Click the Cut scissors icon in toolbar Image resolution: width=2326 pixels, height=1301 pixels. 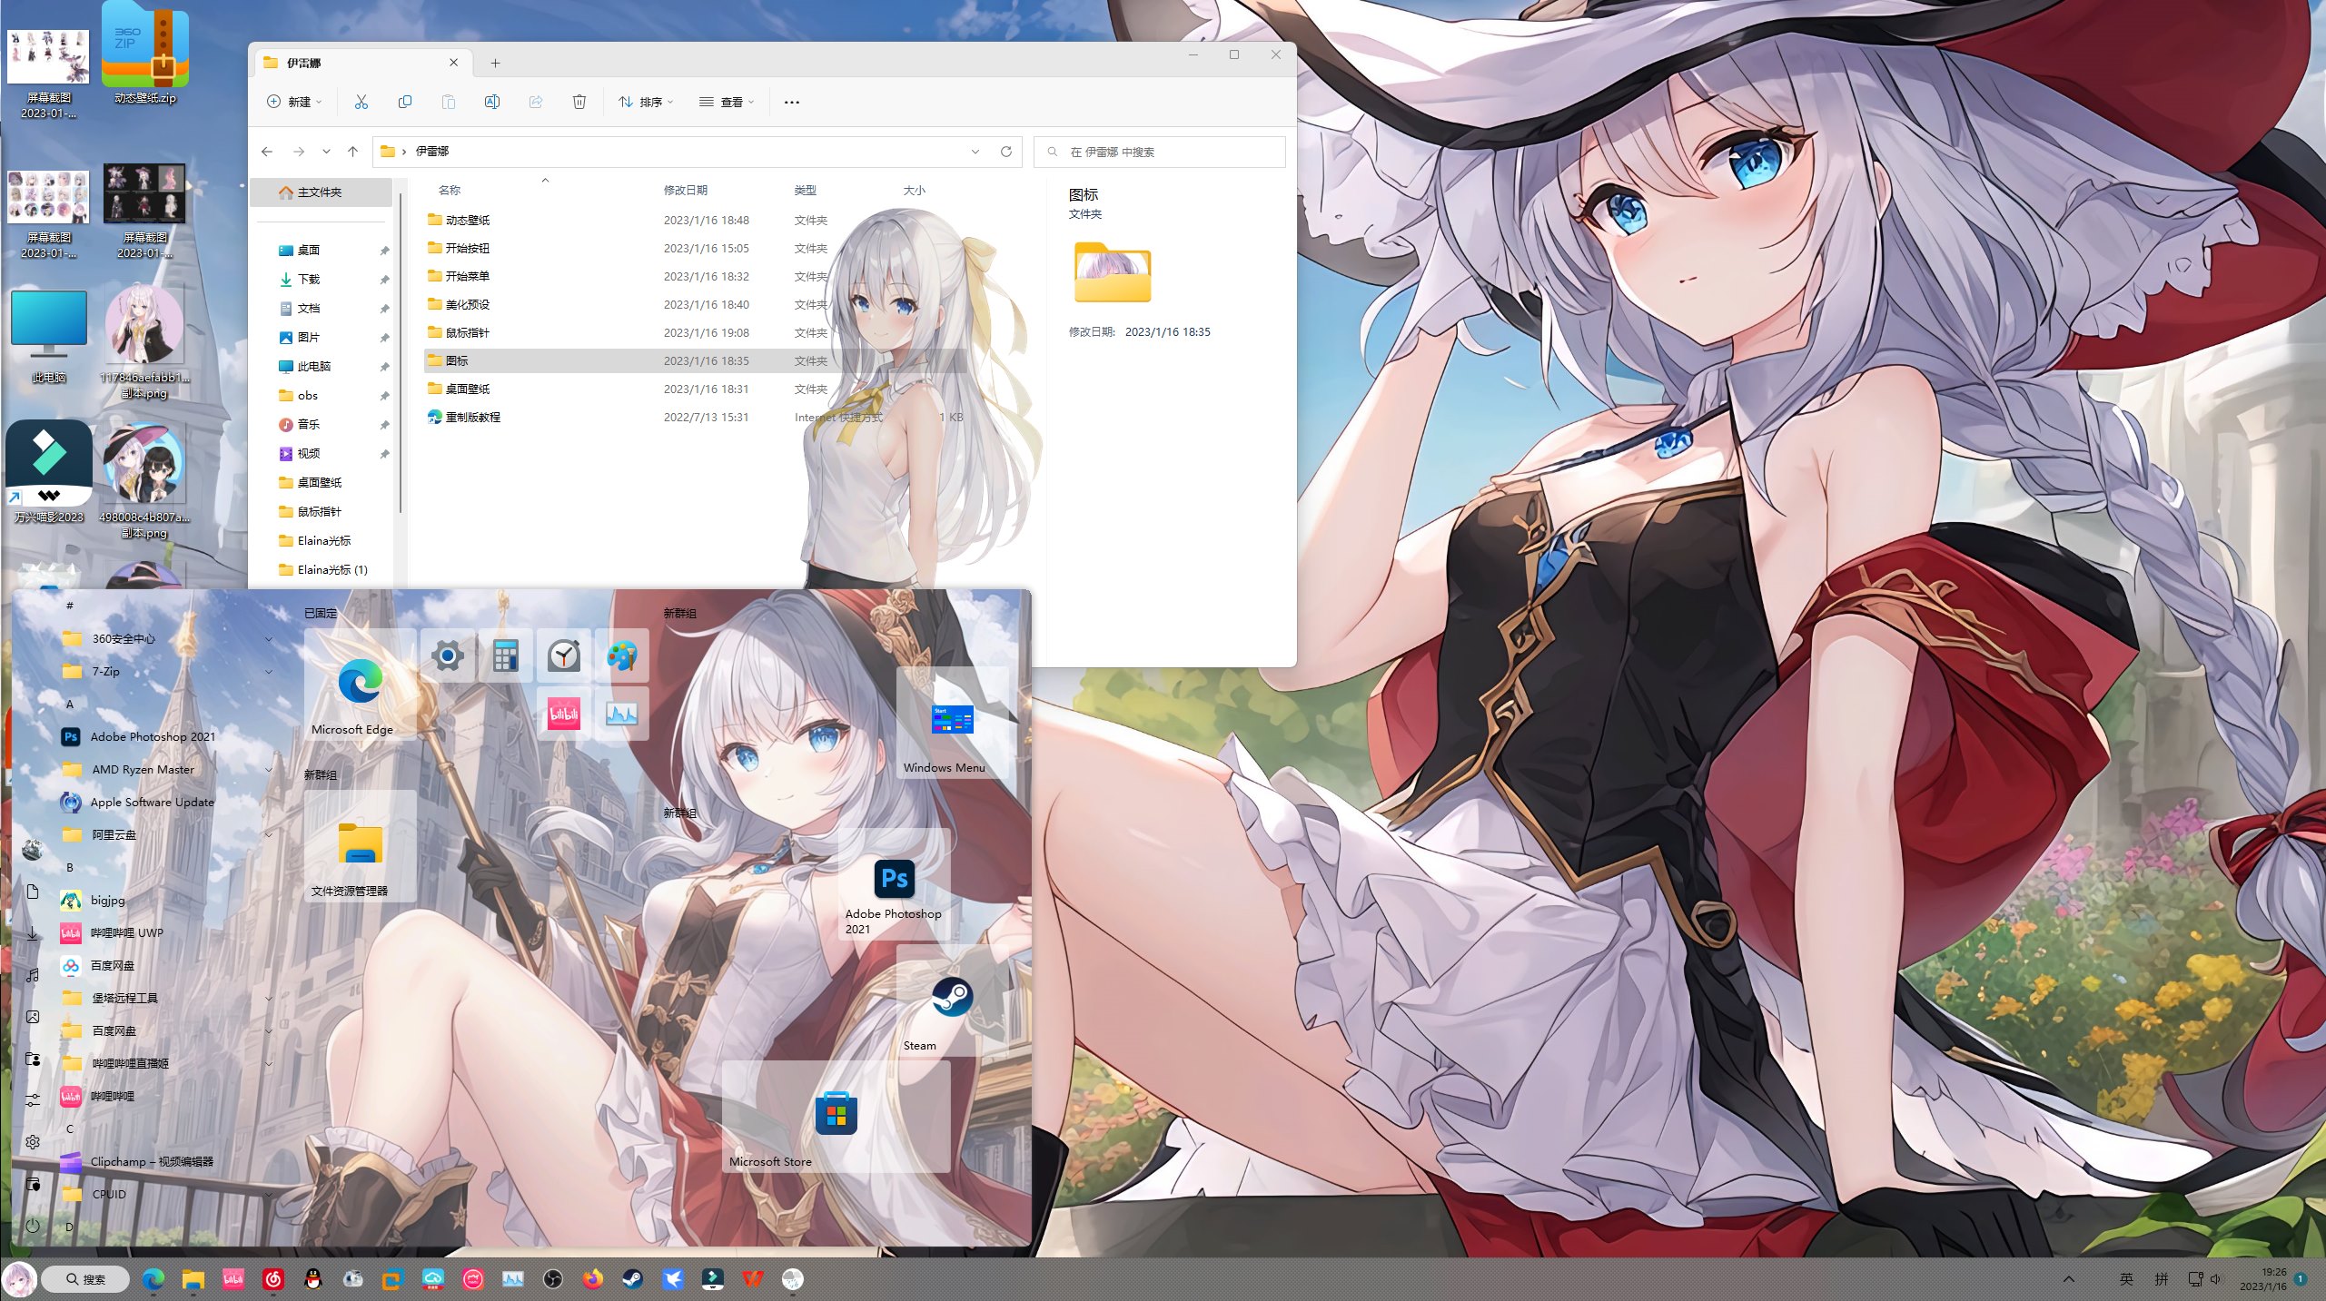[x=361, y=102]
